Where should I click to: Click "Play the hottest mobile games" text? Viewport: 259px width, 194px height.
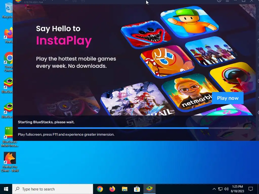76,59
